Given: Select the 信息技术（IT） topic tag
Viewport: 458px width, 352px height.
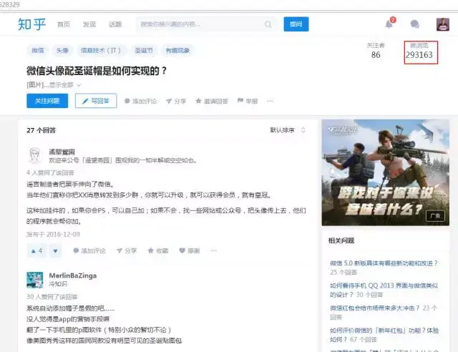Looking at the screenshot, I should 101,50.
